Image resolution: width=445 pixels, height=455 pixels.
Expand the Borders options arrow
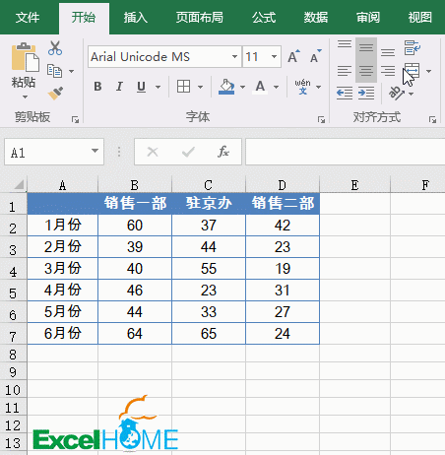coord(200,87)
